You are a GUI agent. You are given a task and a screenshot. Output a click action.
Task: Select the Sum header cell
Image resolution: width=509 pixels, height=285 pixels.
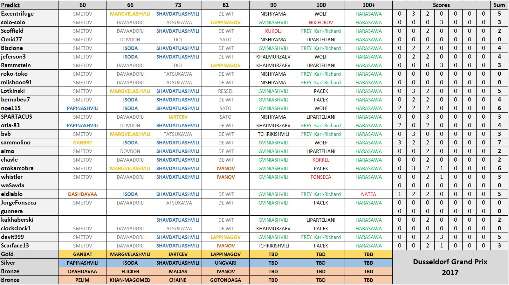[x=499, y=5]
